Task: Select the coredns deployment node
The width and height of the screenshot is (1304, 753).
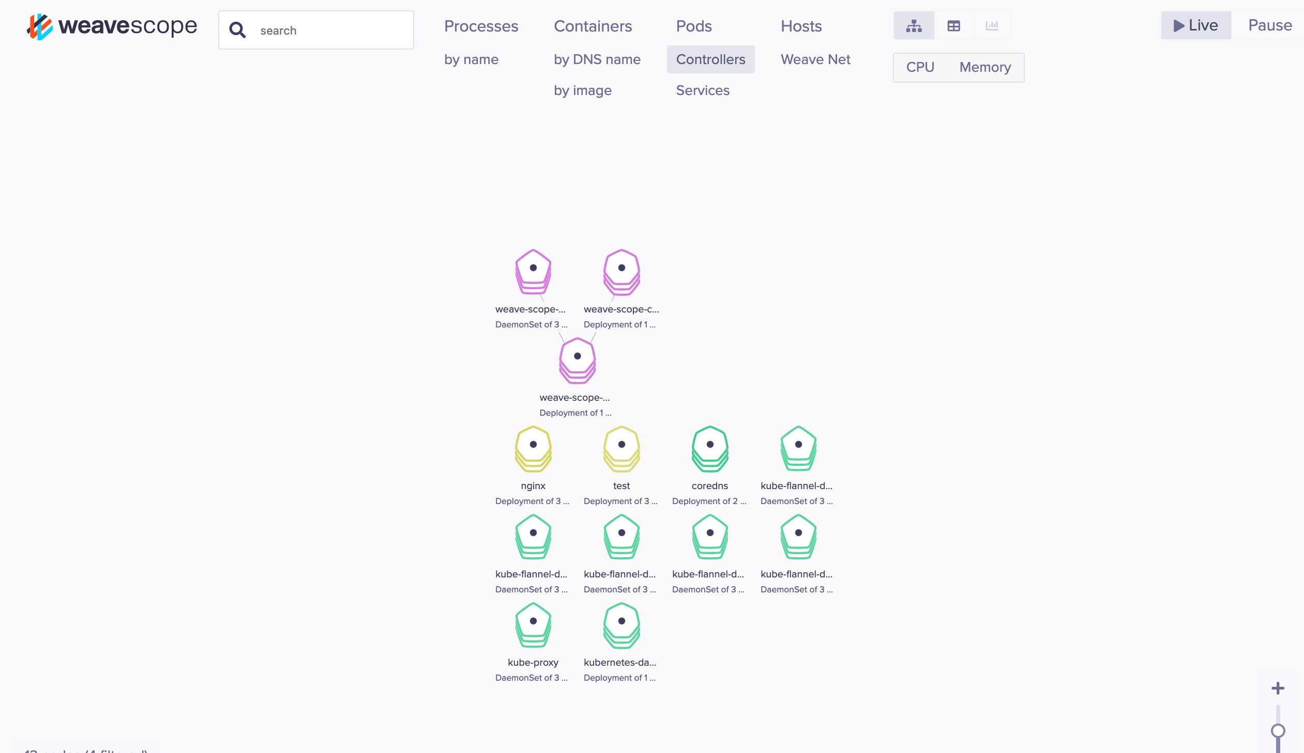Action: tap(710, 449)
